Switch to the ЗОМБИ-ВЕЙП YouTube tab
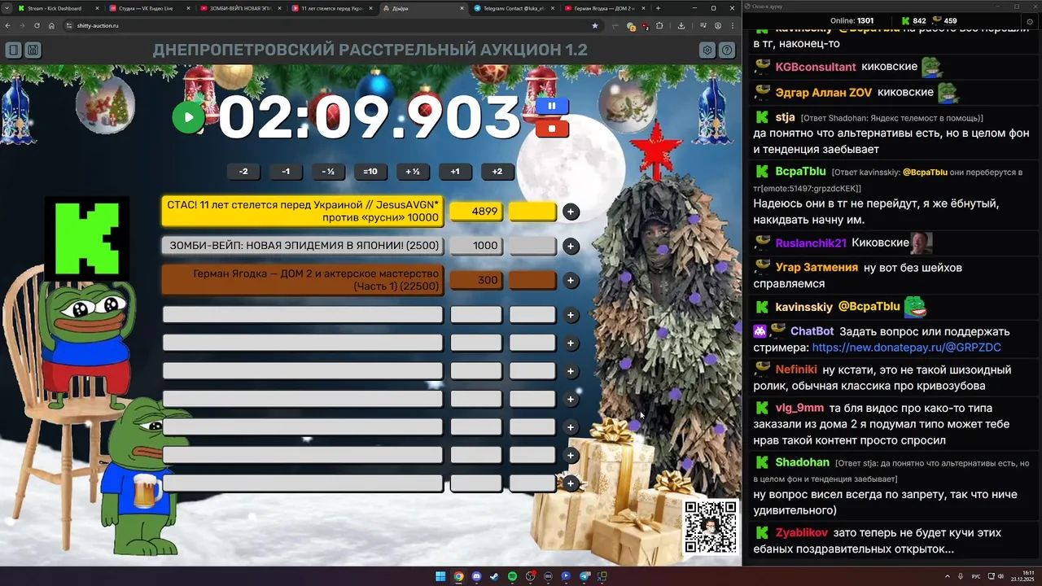This screenshot has height=586, width=1042. (239, 8)
